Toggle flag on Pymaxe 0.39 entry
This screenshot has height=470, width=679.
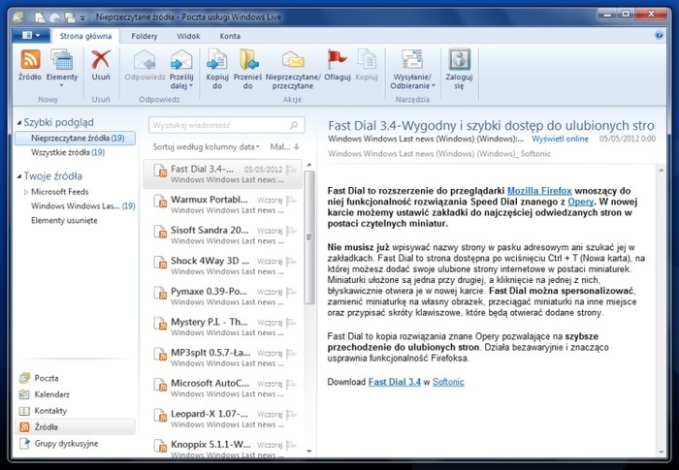tap(292, 292)
